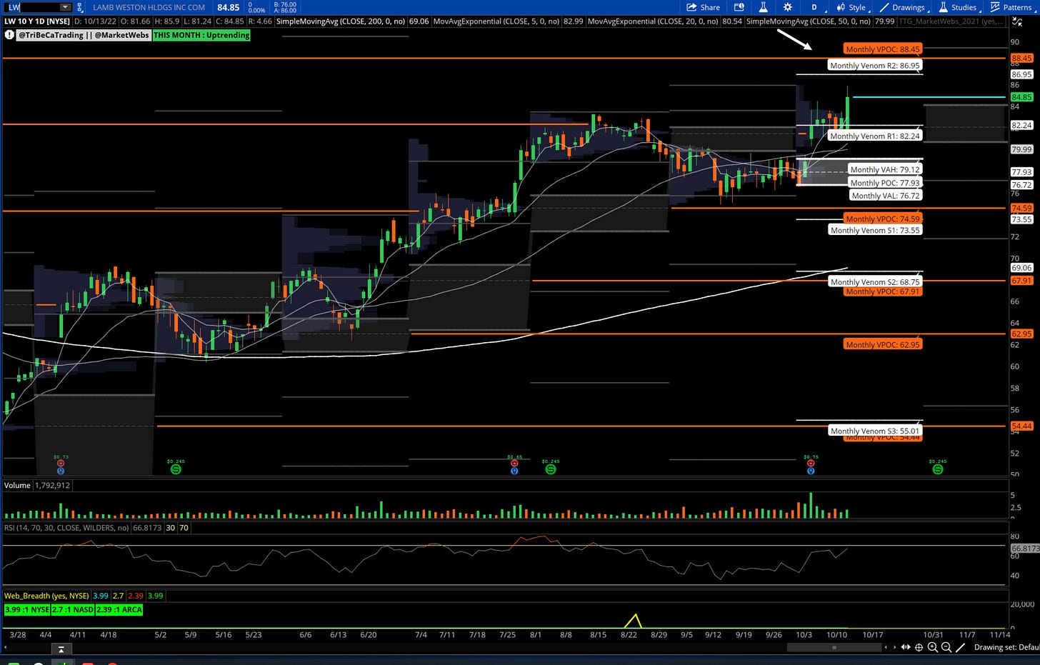Click the RSI 70 overbought value
The width and height of the screenshot is (1040, 665).
184,528
